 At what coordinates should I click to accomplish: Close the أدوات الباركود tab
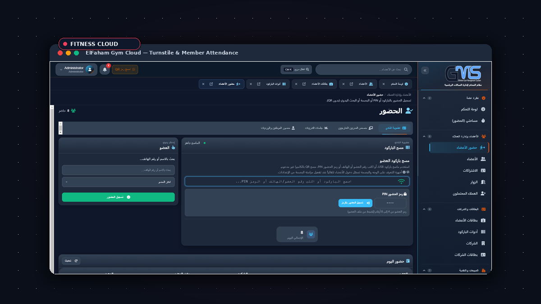click(x=251, y=84)
